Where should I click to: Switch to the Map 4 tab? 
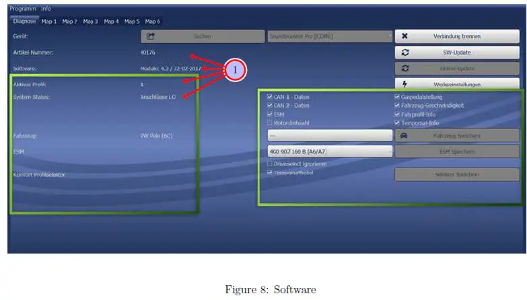[x=111, y=22]
